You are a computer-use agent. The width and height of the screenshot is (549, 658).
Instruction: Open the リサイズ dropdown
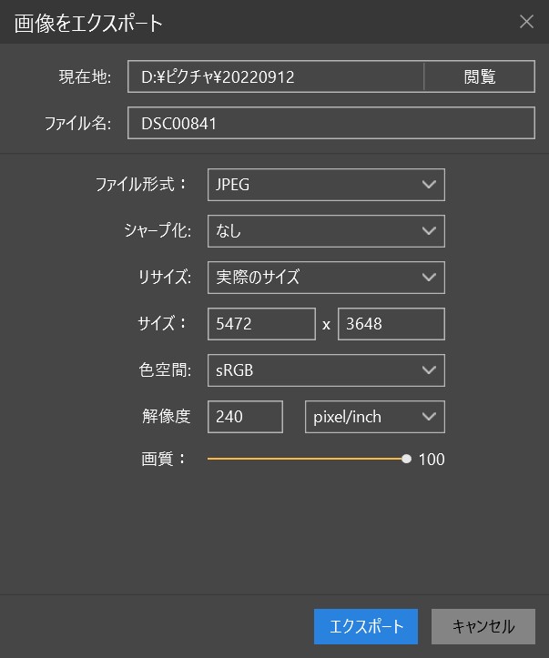[x=326, y=278]
